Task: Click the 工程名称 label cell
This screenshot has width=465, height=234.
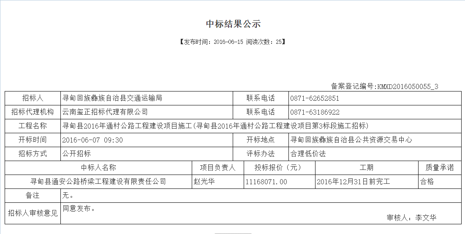Action: (x=33, y=126)
